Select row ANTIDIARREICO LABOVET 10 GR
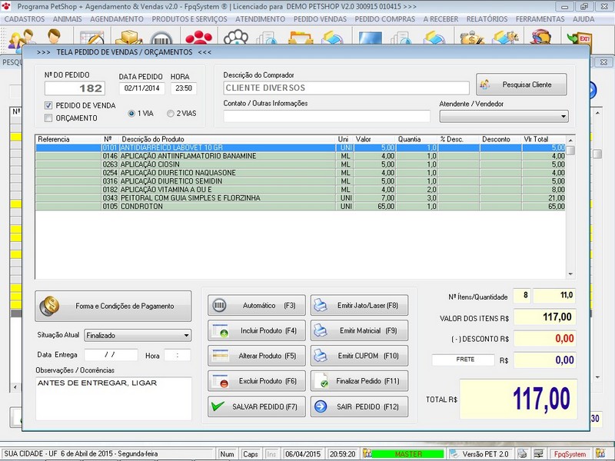Screen dimensions: 615x461 pos(301,148)
